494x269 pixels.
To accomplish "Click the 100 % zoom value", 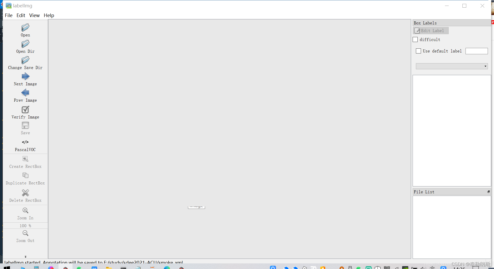I will [x=25, y=226].
